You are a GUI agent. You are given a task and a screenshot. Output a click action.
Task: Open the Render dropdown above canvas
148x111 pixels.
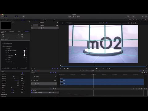[x=138, y=20]
